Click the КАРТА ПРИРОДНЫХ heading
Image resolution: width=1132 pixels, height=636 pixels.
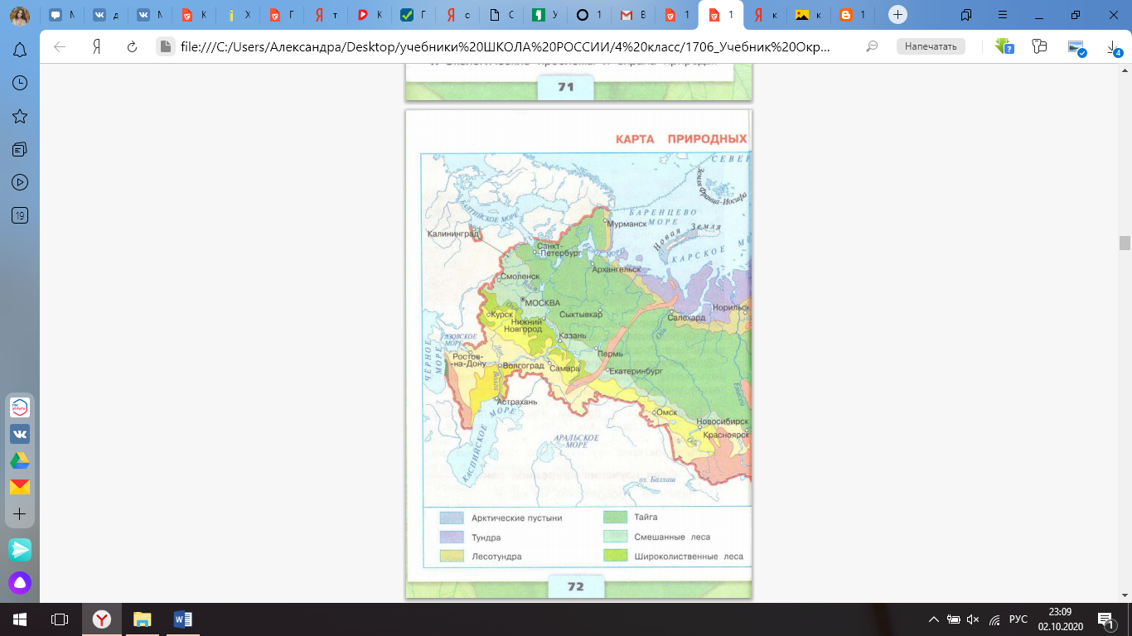(681, 139)
